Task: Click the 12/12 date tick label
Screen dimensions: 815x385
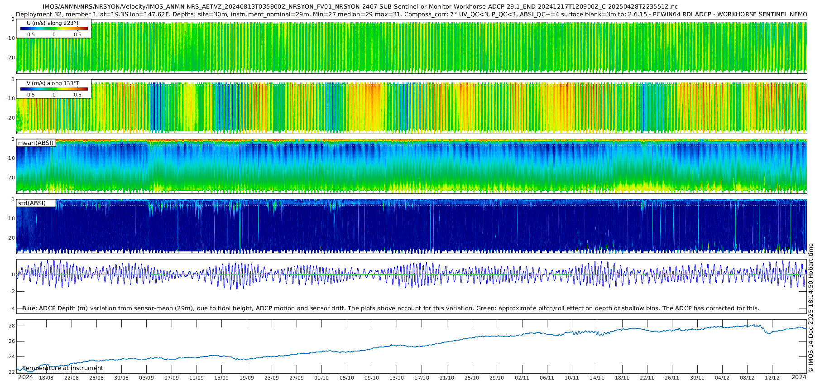Action: pos(772,378)
